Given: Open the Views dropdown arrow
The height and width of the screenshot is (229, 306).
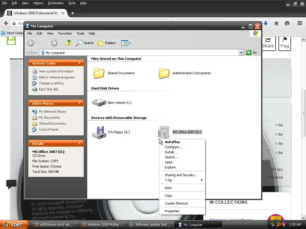Looking at the screenshot, I should pyautogui.click(x=130, y=43).
